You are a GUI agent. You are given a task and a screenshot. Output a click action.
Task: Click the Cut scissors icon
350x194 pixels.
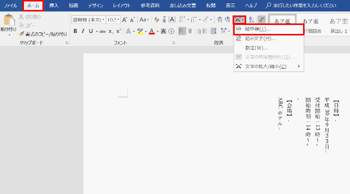pyautogui.click(x=21, y=17)
